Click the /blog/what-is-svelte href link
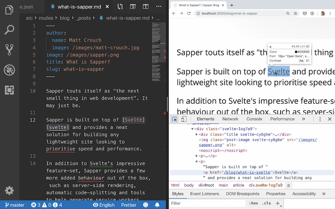 point(247,172)
